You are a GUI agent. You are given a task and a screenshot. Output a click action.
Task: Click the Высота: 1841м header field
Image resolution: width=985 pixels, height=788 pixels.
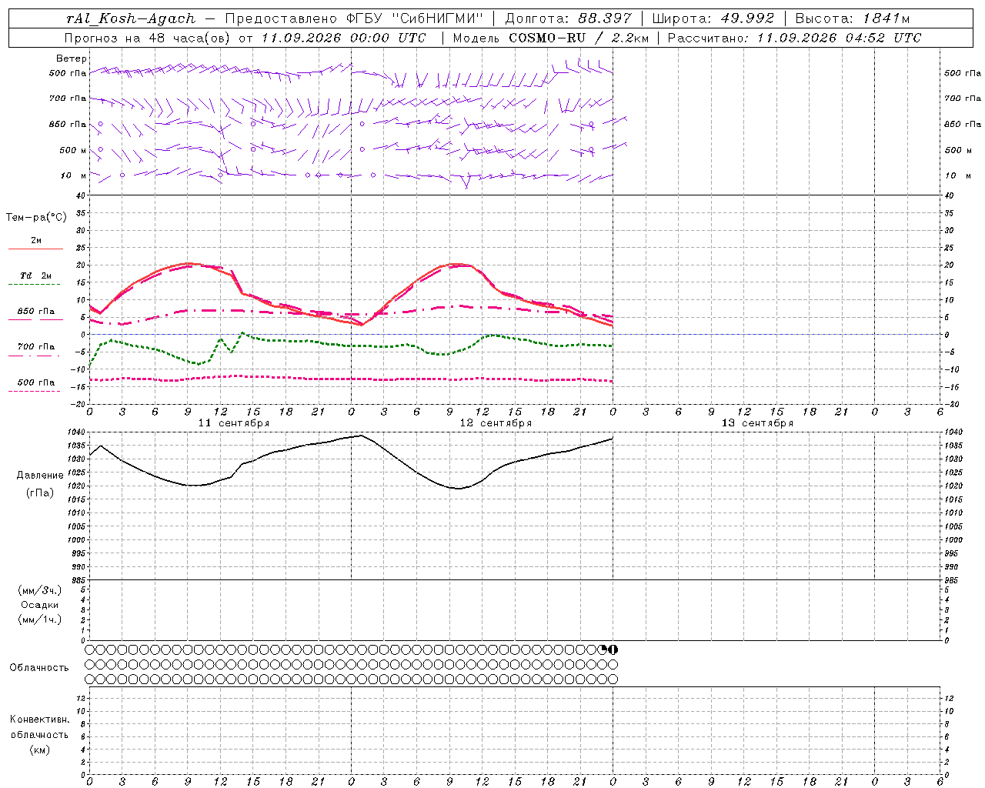point(853,18)
